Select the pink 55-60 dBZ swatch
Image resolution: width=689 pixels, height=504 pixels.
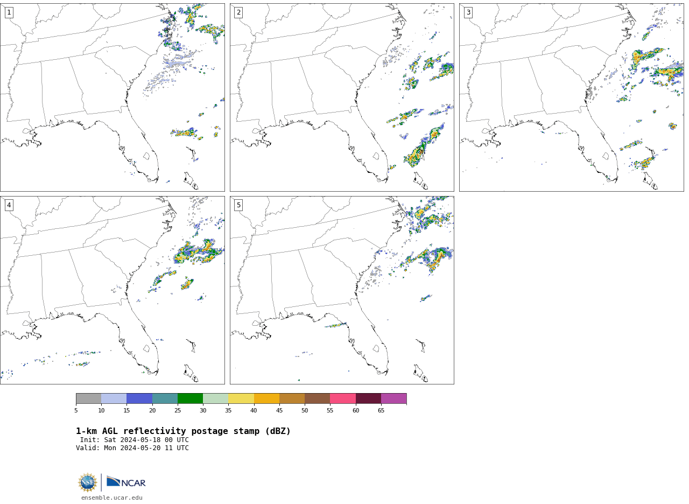(343, 398)
